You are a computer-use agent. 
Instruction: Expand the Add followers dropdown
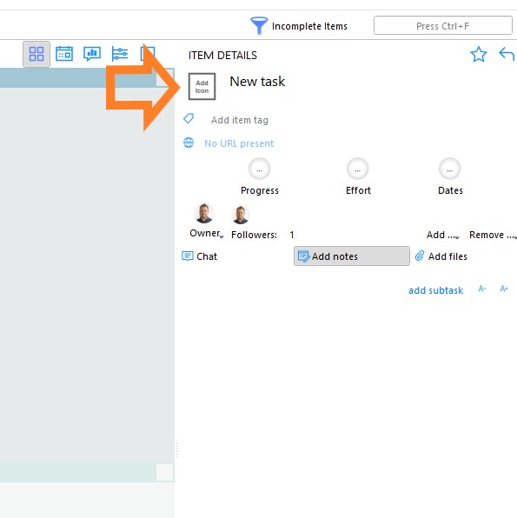point(442,235)
